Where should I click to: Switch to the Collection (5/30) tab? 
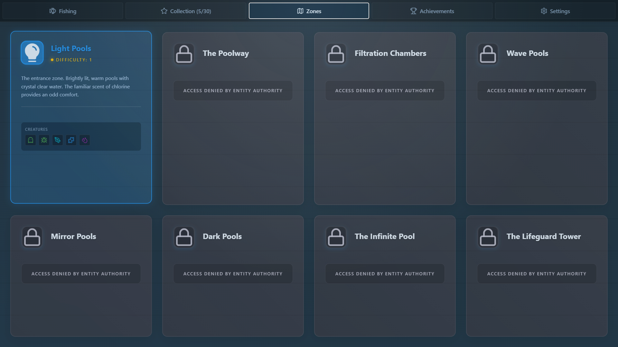pyautogui.click(x=186, y=11)
